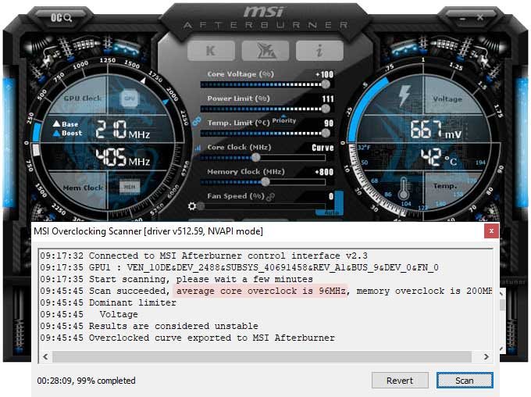Click the Core Voltage +100 value
531x397 pixels.
pos(324,74)
